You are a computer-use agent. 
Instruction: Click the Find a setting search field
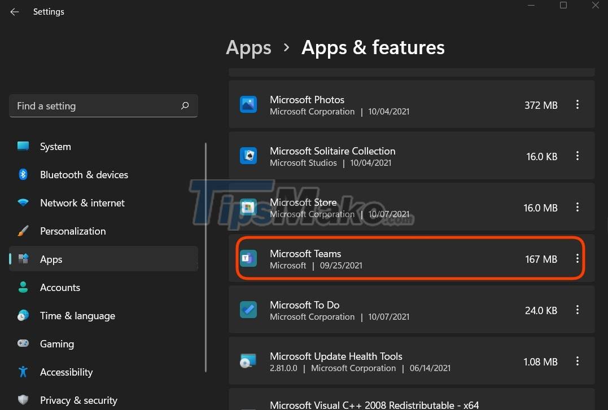pos(90,105)
